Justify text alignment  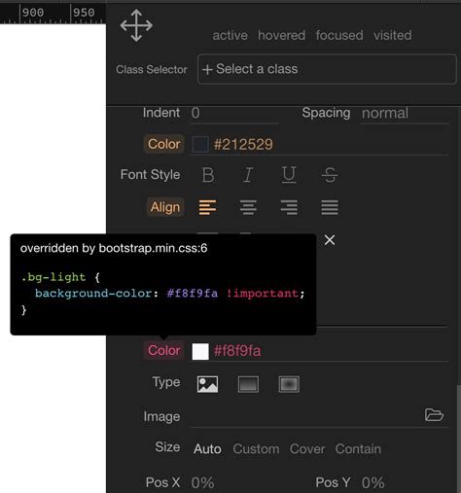(330, 207)
